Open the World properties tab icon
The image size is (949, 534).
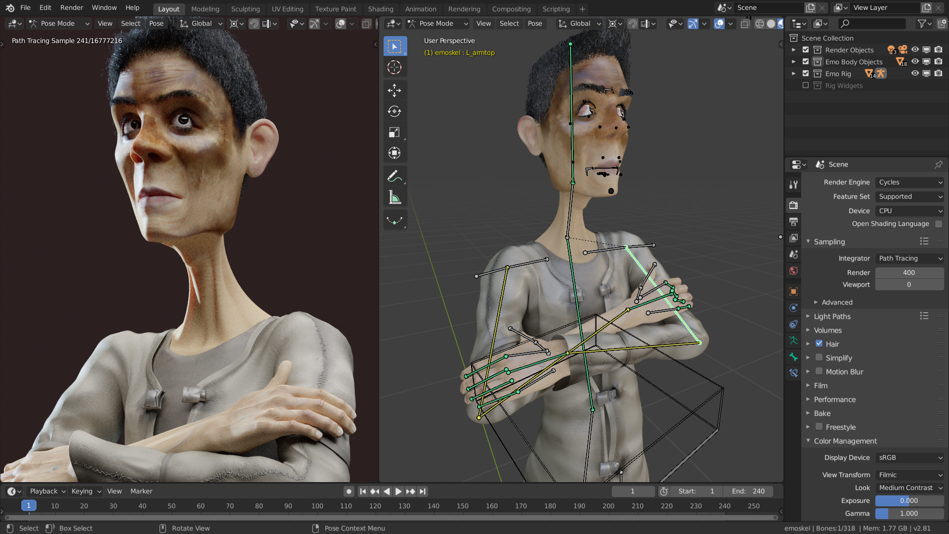793,270
